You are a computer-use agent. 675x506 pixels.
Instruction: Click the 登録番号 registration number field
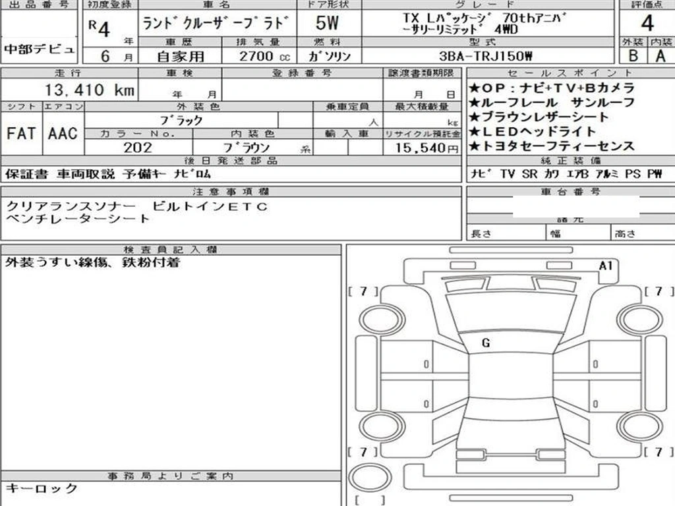coord(302,90)
